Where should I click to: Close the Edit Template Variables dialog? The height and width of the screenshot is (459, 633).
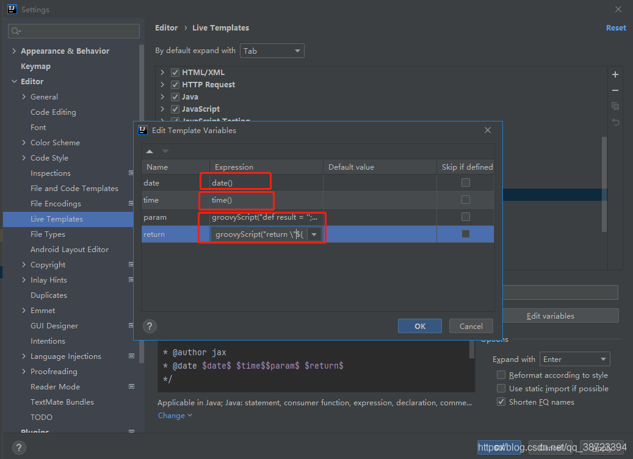[x=487, y=130]
